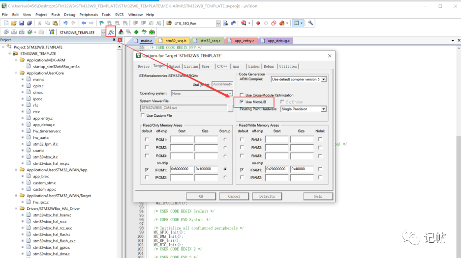Click OK to confirm target options
This screenshot has width=461, height=258.
201,196
